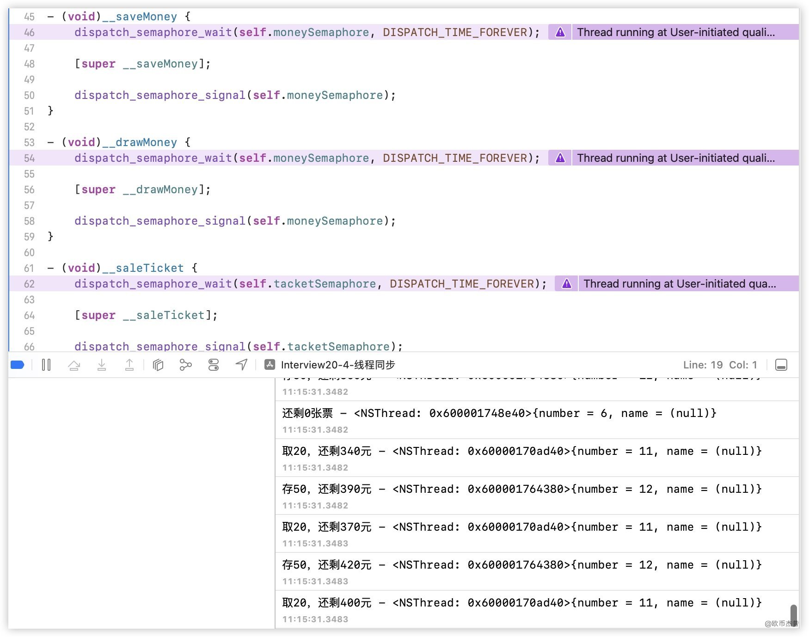Select console entry 存50, 还剩420元

(521, 565)
